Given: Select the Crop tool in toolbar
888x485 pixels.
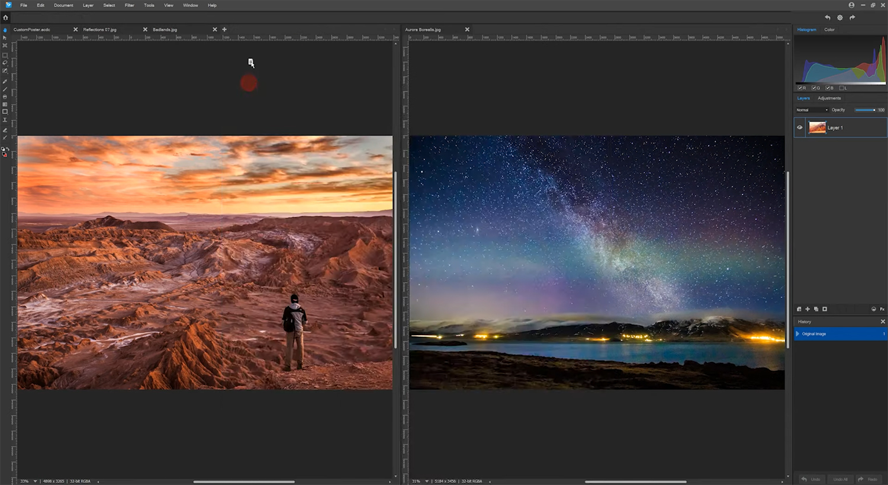Looking at the screenshot, I should (5, 46).
